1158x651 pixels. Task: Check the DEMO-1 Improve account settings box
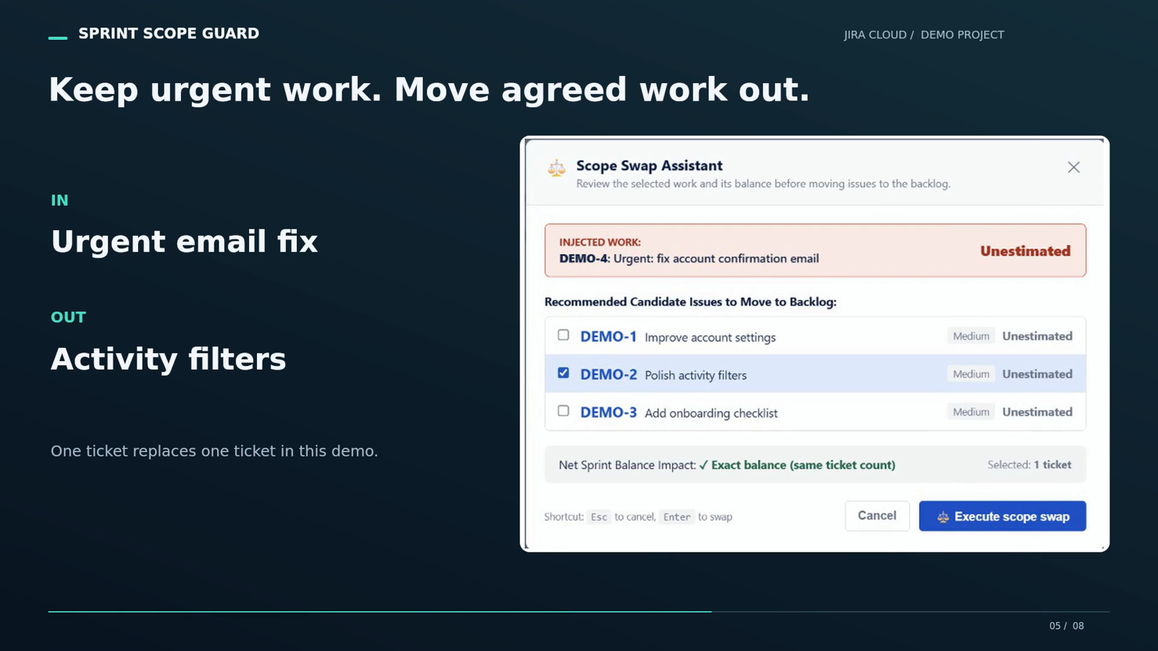pyautogui.click(x=563, y=335)
